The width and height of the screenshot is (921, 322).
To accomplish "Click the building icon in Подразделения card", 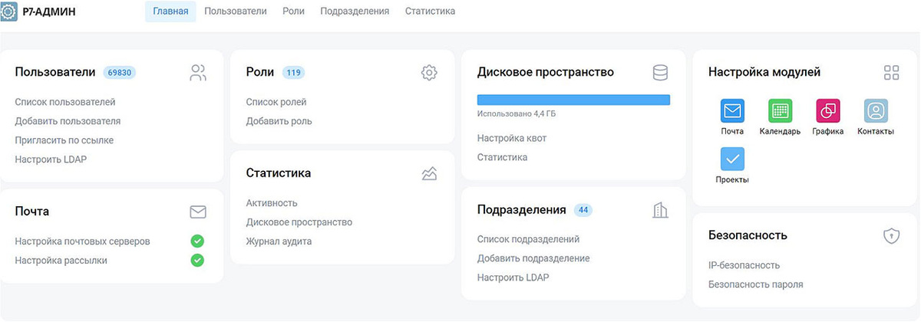I will (x=660, y=210).
